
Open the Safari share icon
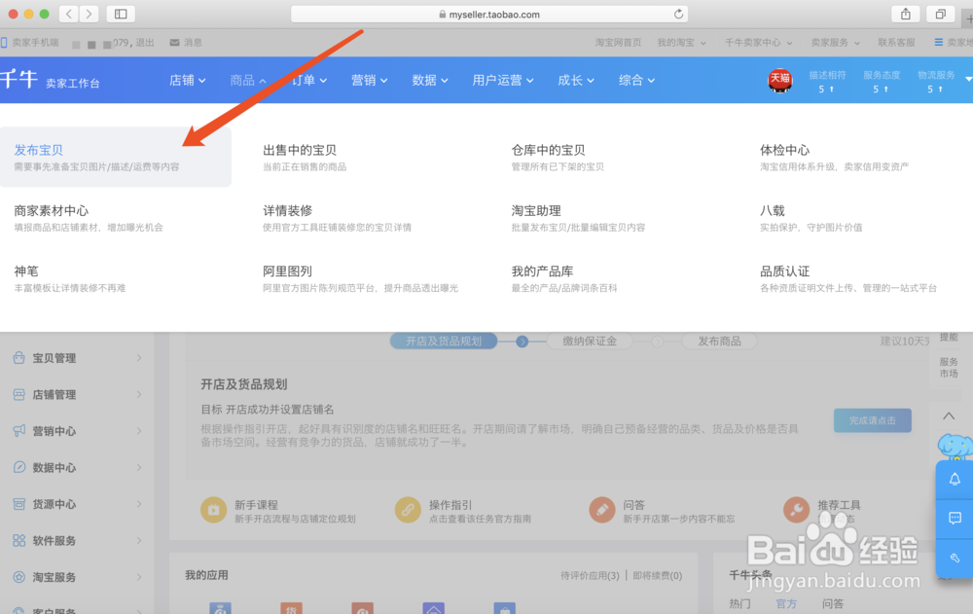click(x=905, y=14)
